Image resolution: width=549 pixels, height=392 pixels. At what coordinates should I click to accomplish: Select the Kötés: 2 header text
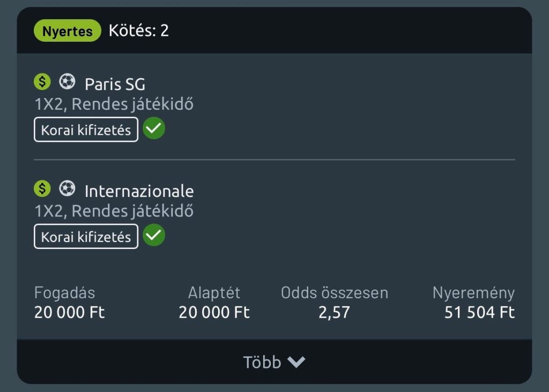[139, 31]
